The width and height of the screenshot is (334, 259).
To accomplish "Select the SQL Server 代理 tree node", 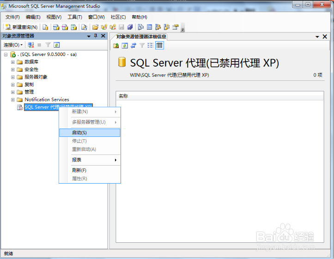I will click(42, 107).
